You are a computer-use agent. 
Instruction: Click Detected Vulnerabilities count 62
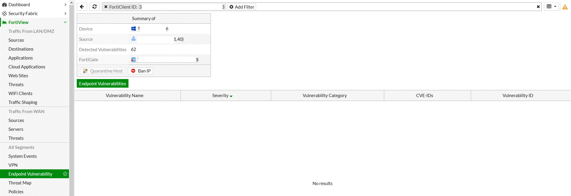tap(134, 49)
